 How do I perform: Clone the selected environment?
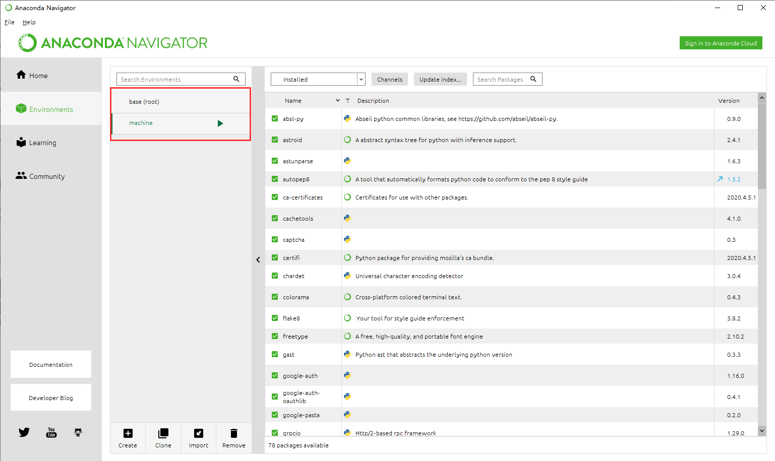163,437
